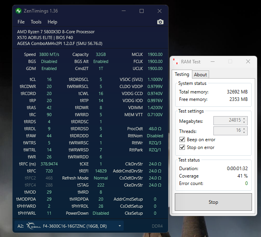Click the X570 AORUS ELITE BIOS F40 line

click(45, 38)
